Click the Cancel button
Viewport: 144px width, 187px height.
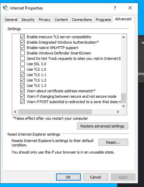(96, 177)
